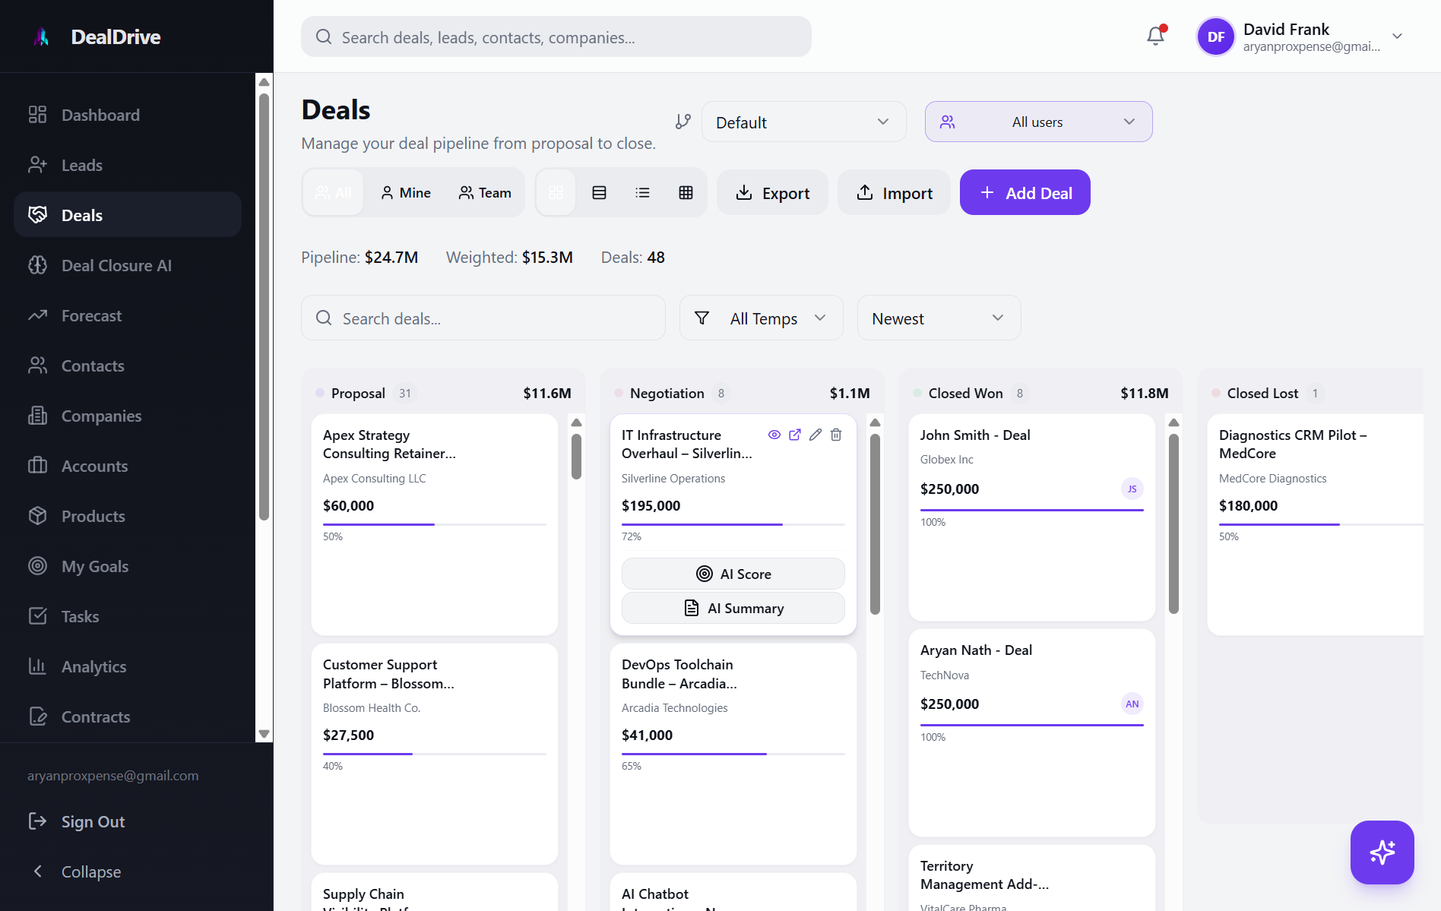Edit IT Infrastructure Overhaul deal with pencil icon
The height and width of the screenshot is (911, 1441).
tap(816, 435)
